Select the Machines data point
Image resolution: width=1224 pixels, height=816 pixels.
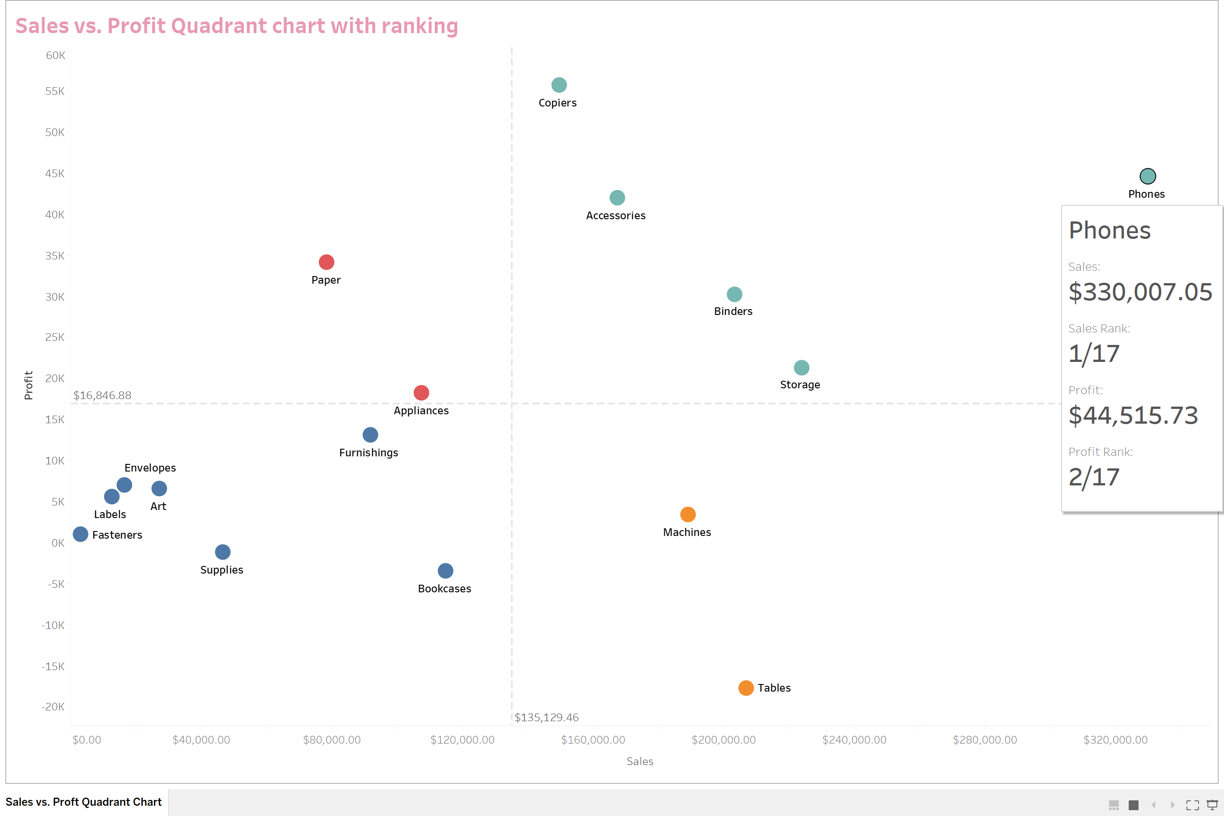pyautogui.click(x=688, y=514)
